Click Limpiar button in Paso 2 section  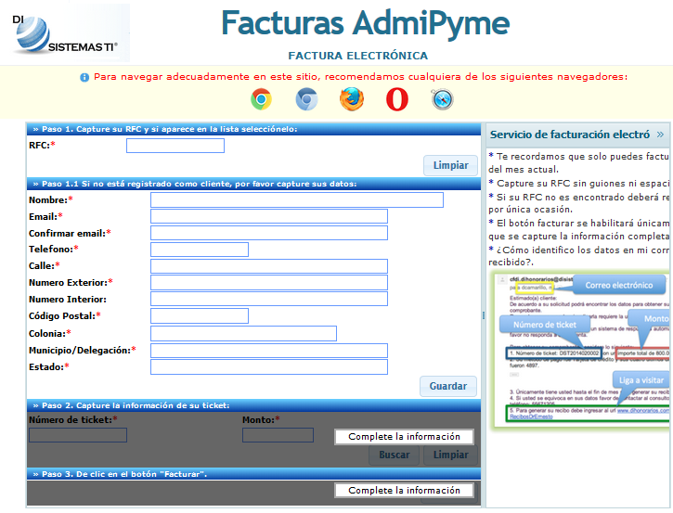point(450,455)
